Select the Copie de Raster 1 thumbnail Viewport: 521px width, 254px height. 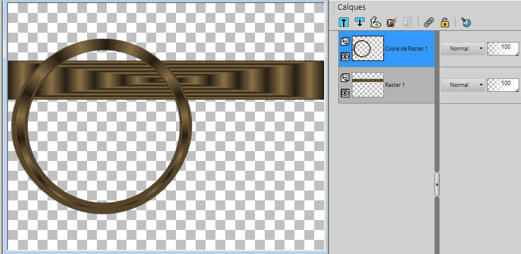[x=368, y=49]
